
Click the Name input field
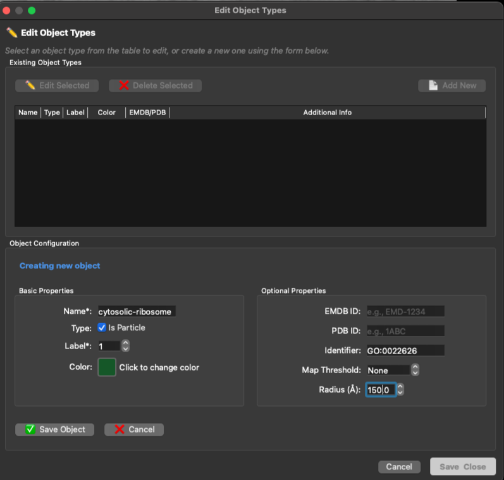click(x=136, y=311)
